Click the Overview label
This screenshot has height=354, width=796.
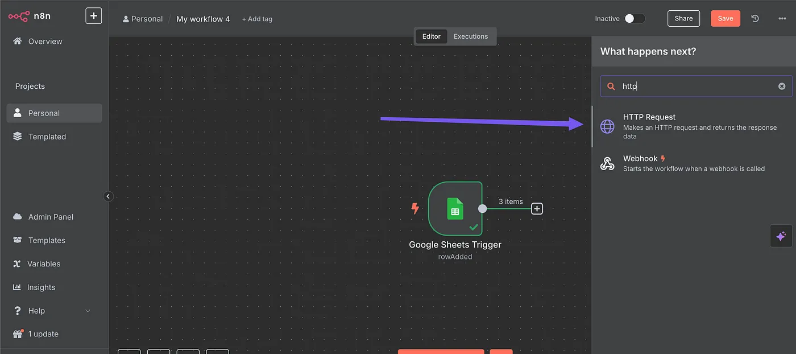coord(45,41)
